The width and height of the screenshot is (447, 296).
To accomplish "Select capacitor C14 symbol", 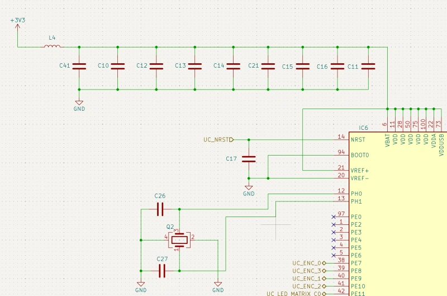I will 234,66.
